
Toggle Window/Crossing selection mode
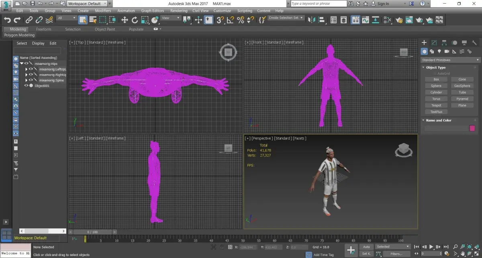113,20
